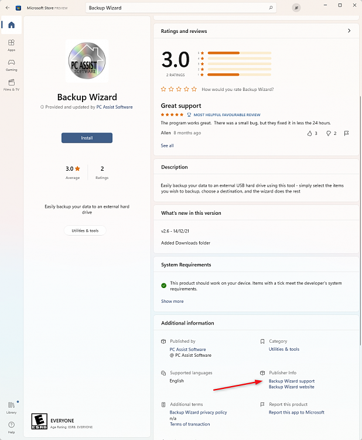Click the v2.6 - 14/12/21 version text
Screen dimensions: 362x440
point(175,231)
